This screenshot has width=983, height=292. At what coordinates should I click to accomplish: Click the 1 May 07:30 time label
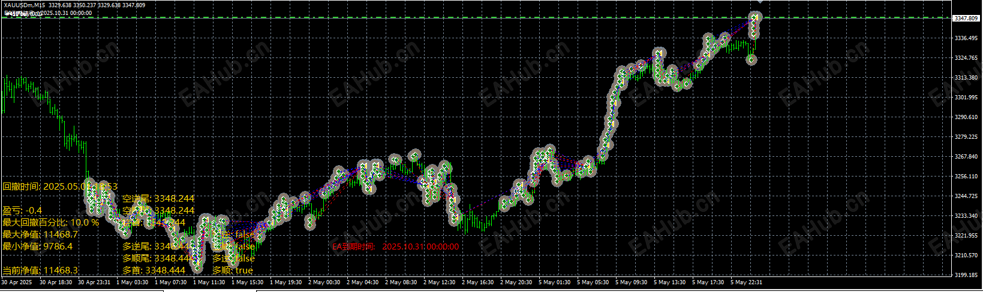(x=171, y=282)
